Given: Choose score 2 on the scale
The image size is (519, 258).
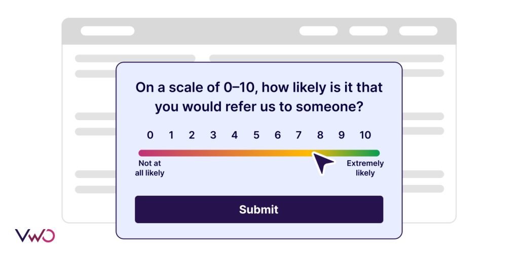Looking at the screenshot, I should [x=192, y=135].
